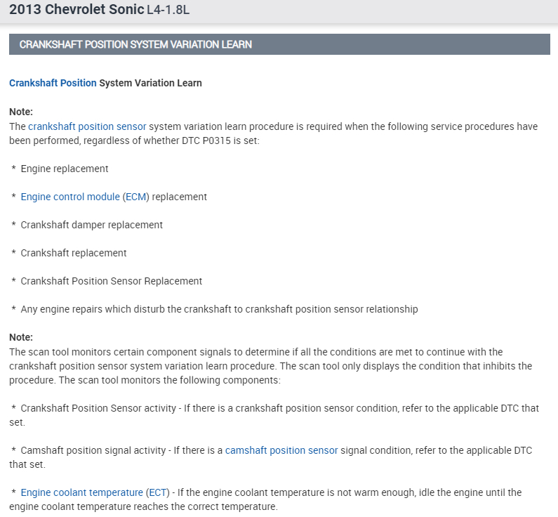
Task: Open the blue "camshaft position sensor" link
Action: click(281, 450)
